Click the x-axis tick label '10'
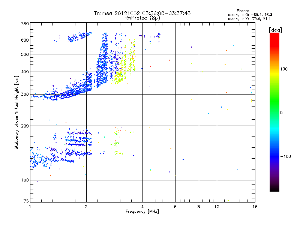 [x=217, y=207]
